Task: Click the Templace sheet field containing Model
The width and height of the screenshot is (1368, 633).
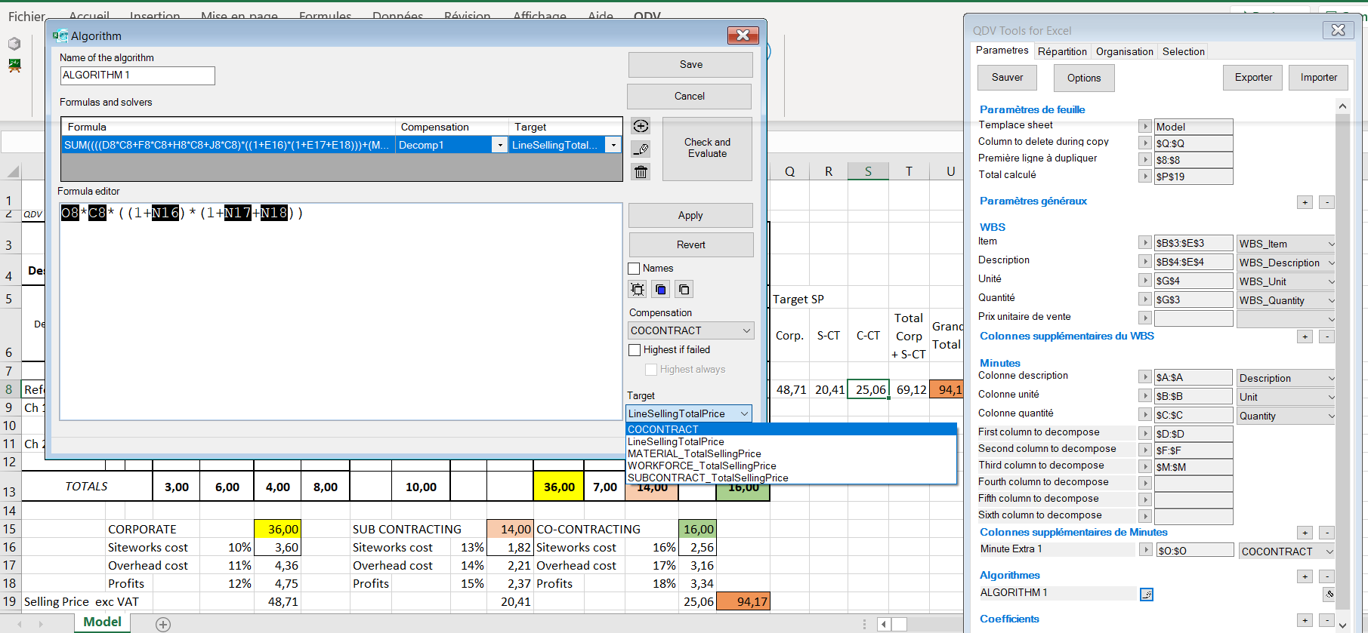Action: coord(1194,127)
